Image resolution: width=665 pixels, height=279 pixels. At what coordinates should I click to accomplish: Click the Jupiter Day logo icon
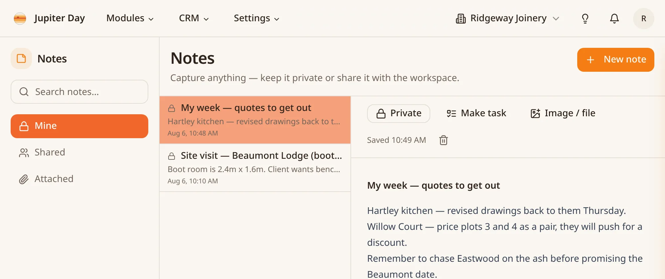pos(20,18)
